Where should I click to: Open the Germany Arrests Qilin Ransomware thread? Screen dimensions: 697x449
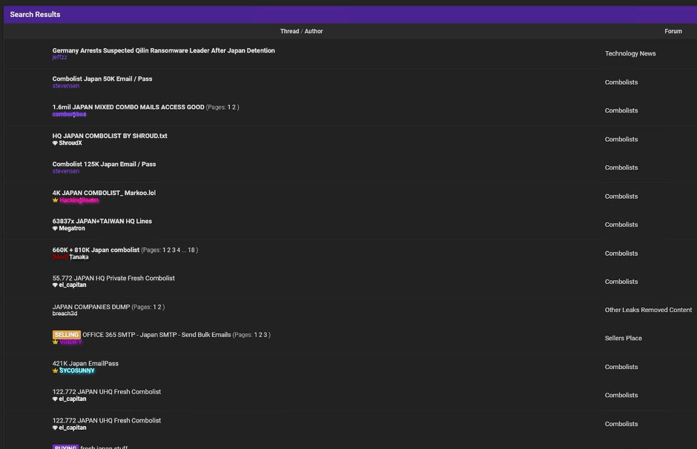point(164,50)
